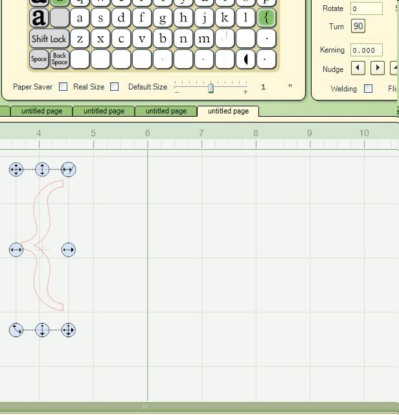Click the Turn 90 button
399x415 pixels.
pyautogui.click(x=358, y=26)
